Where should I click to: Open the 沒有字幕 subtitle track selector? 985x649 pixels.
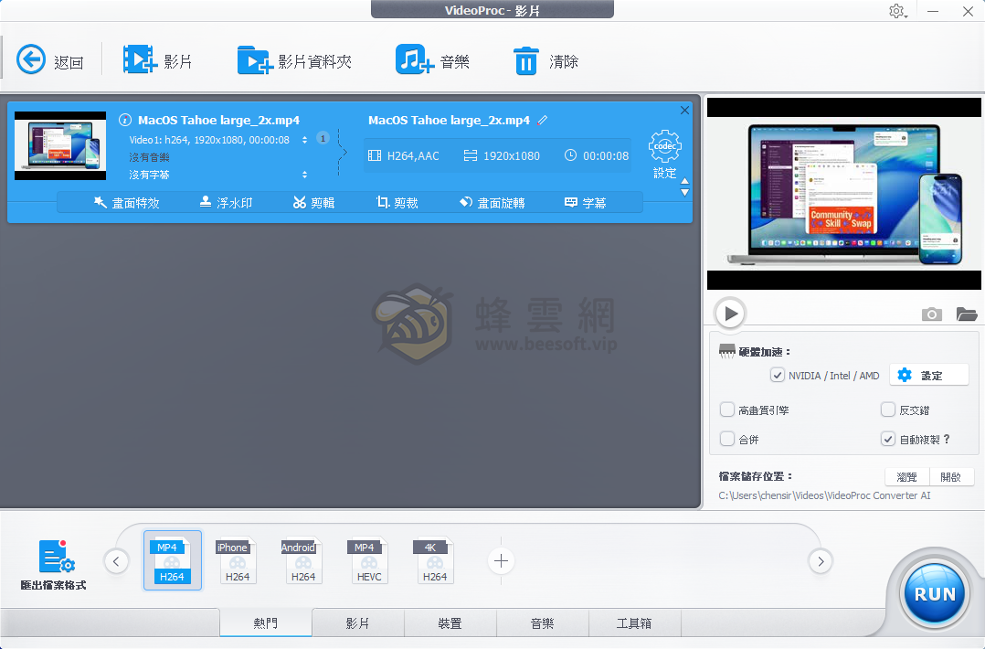(304, 174)
